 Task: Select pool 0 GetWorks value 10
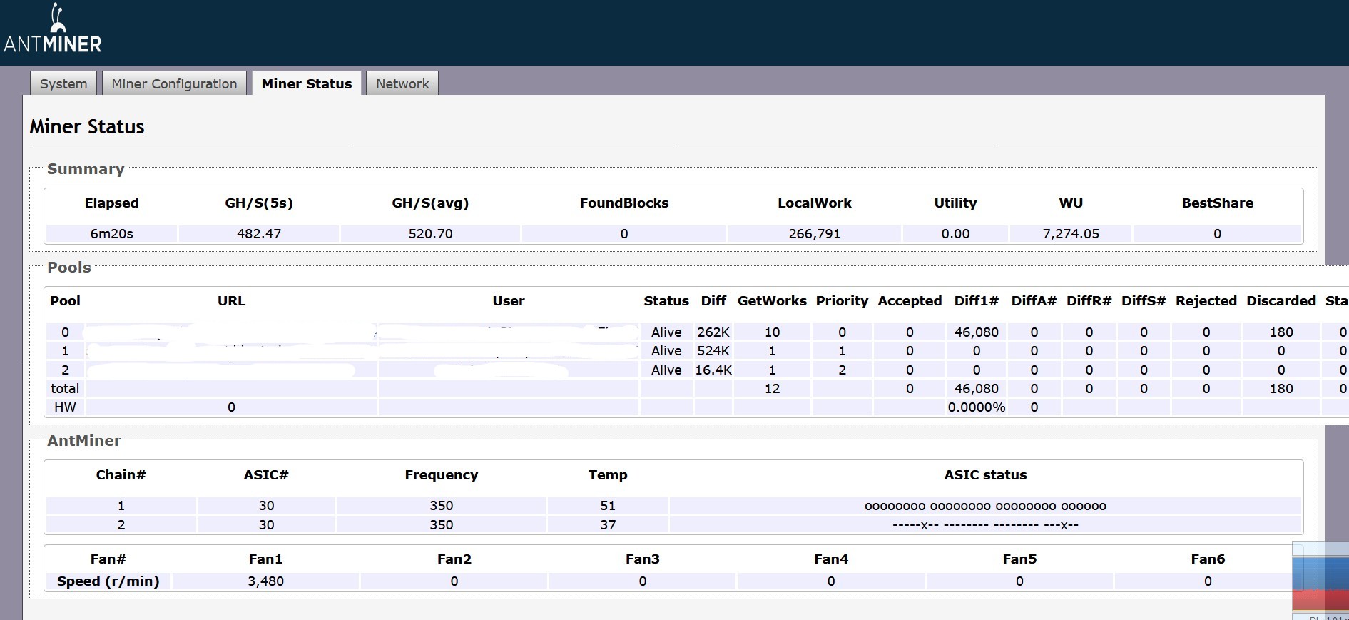[x=772, y=332]
